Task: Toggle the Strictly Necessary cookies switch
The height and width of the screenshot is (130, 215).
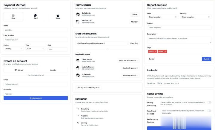Action: coord(209,102)
